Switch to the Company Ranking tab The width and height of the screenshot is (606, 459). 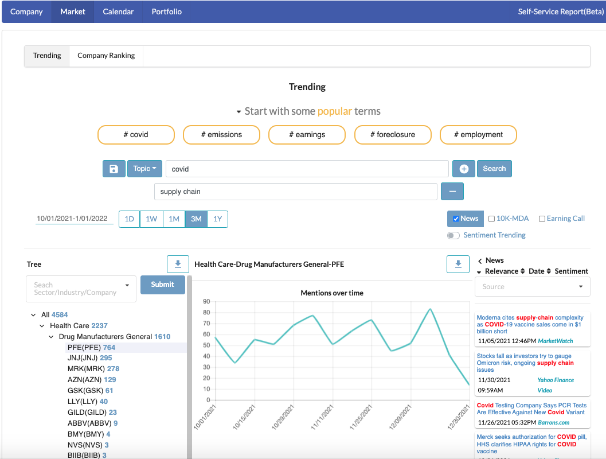(x=105, y=56)
